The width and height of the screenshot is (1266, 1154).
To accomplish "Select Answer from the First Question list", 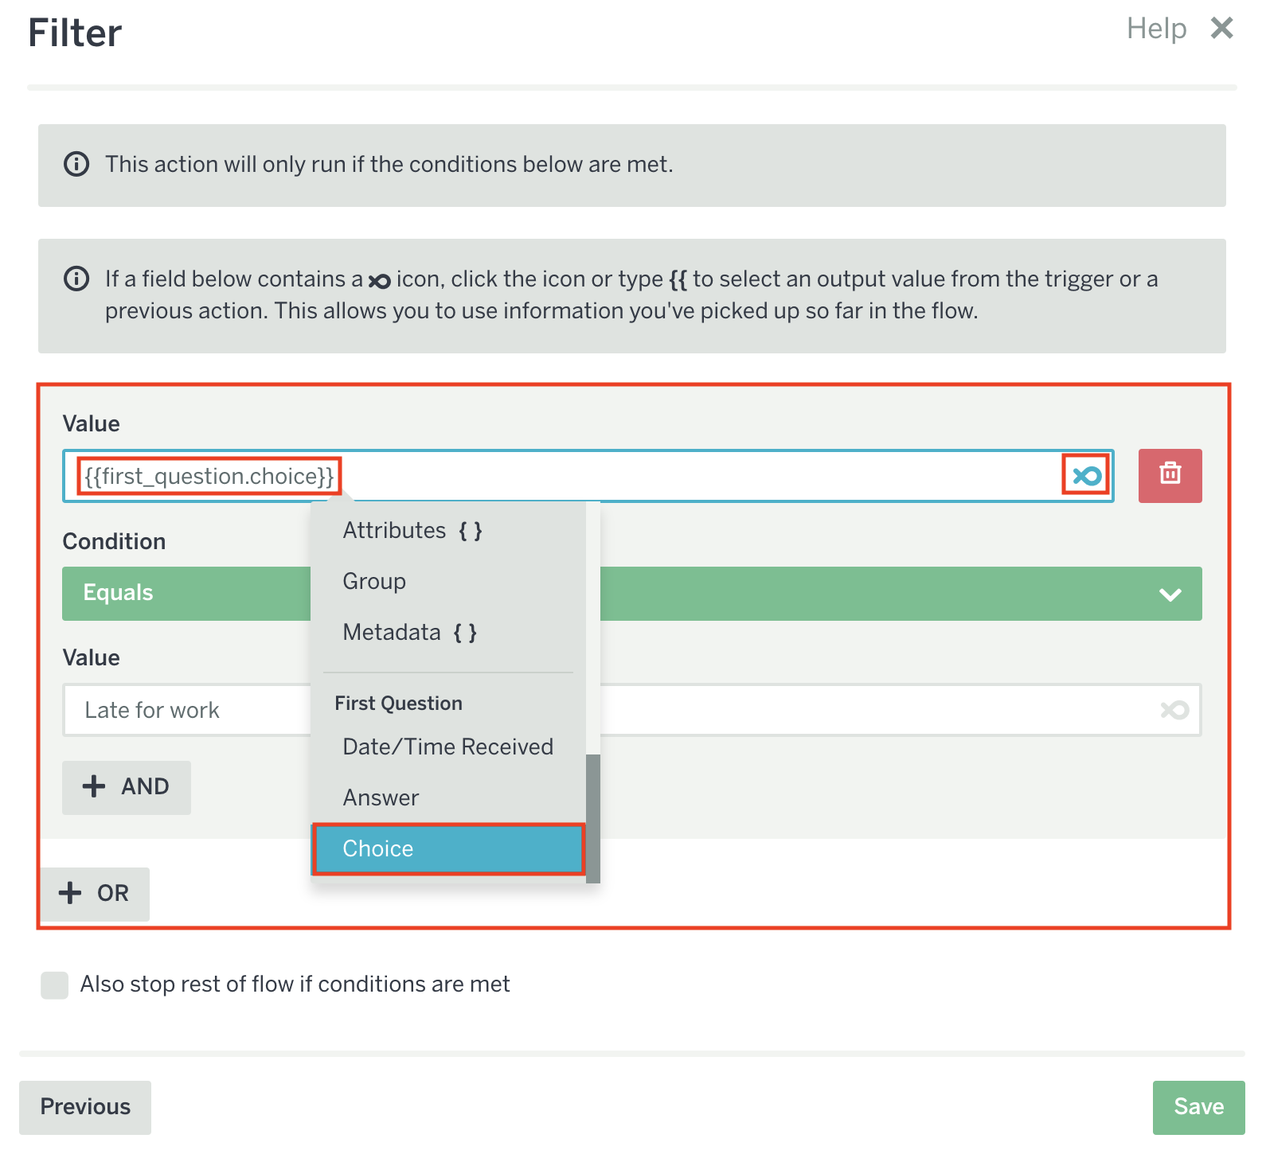I will coord(381,797).
